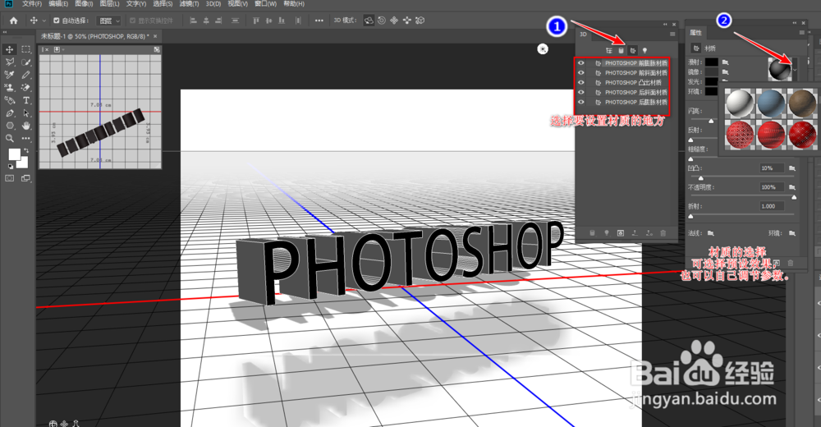Viewport: 821px width, 427px height.
Task: Click the Home icon in options bar
Action: point(14,21)
